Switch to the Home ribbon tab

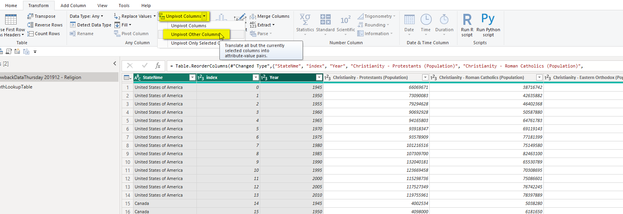(11, 6)
